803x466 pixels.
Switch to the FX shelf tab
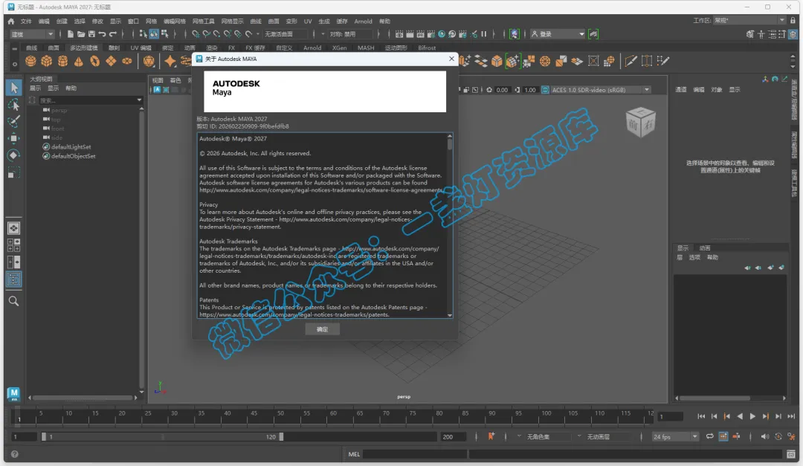coord(231,48)
